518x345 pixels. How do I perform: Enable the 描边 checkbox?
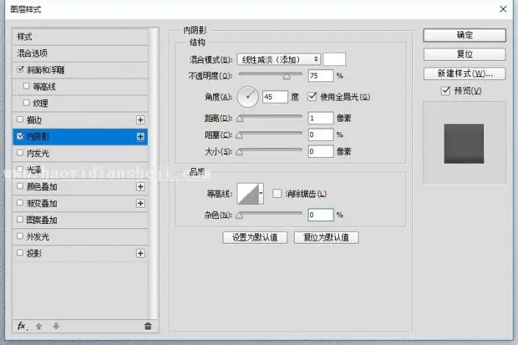(x=20, y=119)
